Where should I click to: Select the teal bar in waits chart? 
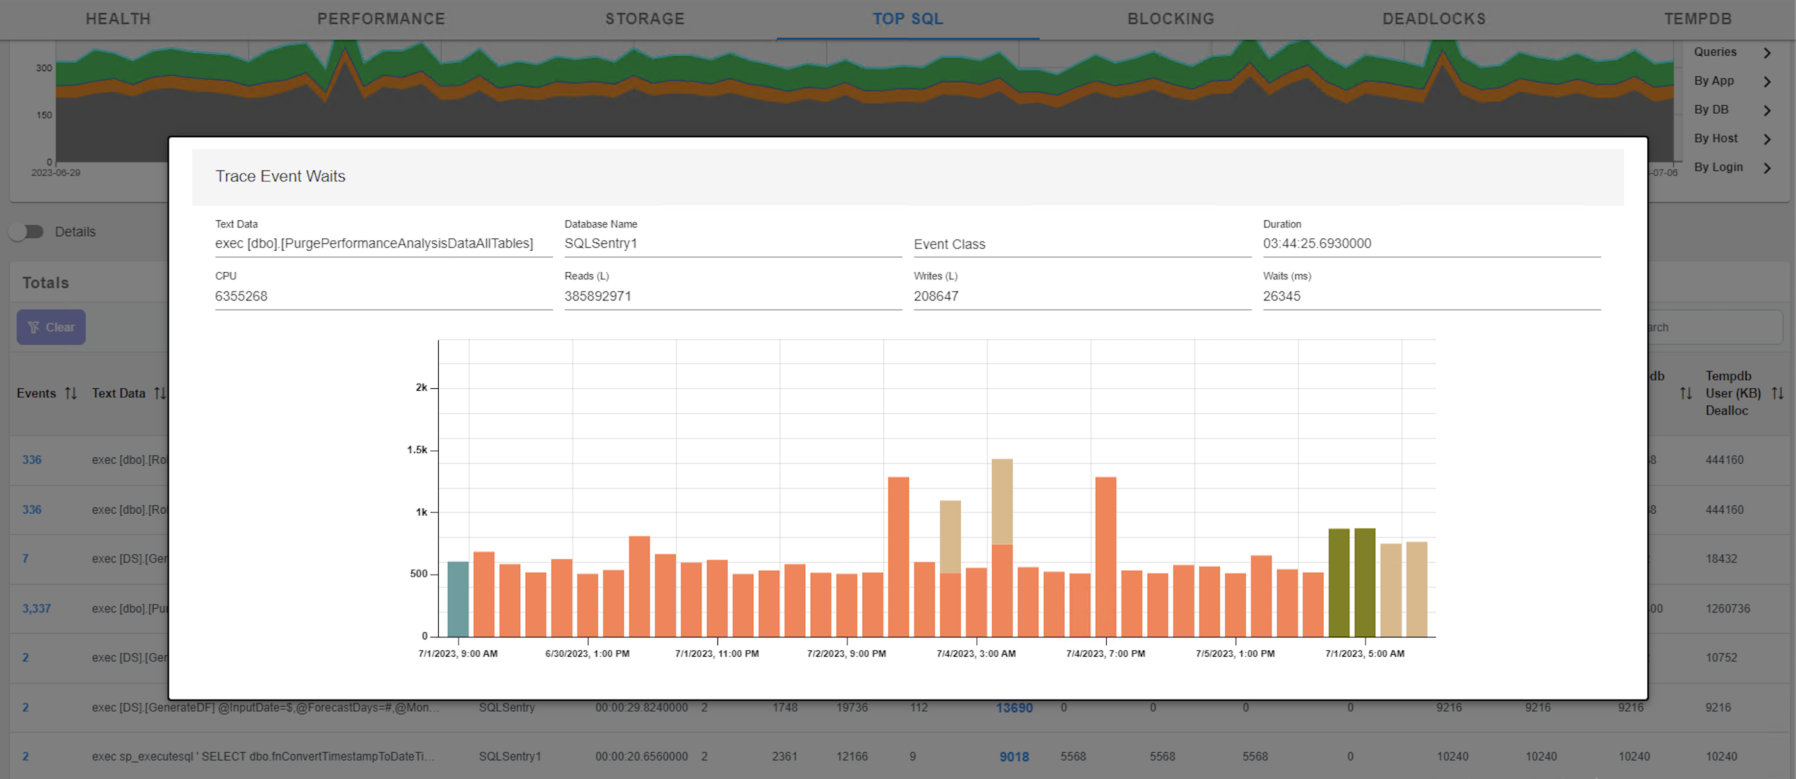(x=458, y=598)
